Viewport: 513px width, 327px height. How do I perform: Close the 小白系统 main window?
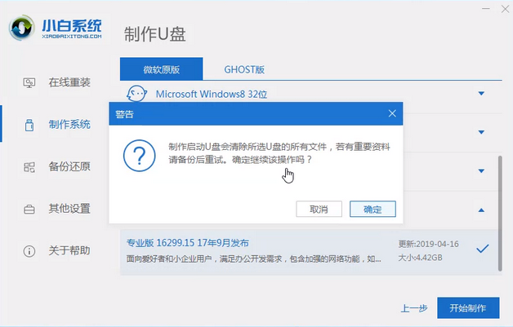click(505, 9)
